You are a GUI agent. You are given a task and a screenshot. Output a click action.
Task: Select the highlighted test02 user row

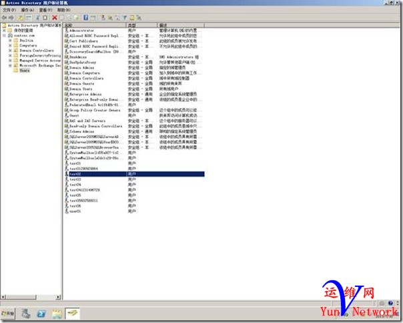click(x=134, y=174)
